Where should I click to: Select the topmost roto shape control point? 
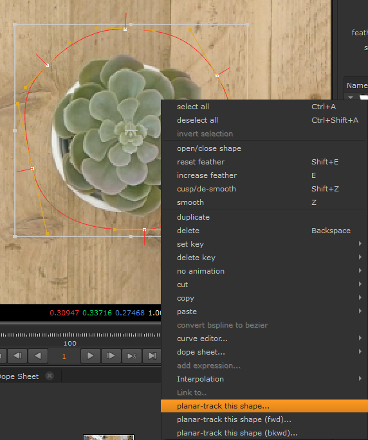pos(125,29)
